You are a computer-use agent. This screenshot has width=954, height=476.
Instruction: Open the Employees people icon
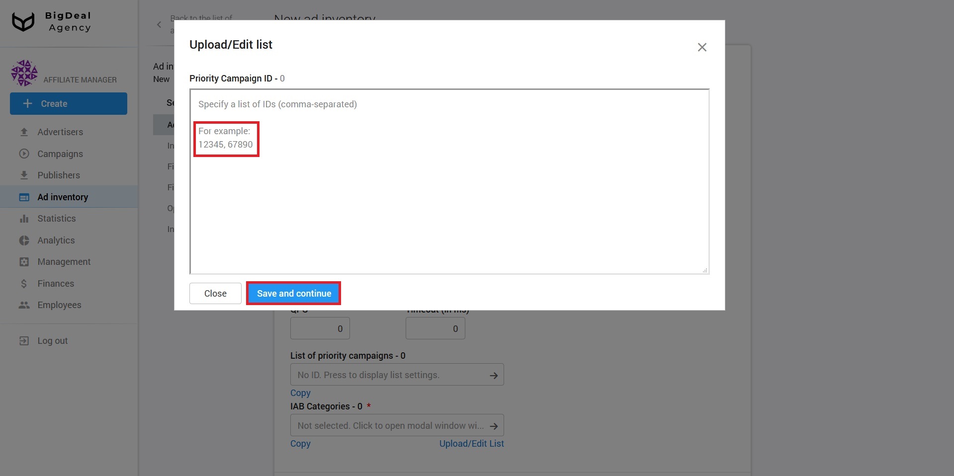24,305
